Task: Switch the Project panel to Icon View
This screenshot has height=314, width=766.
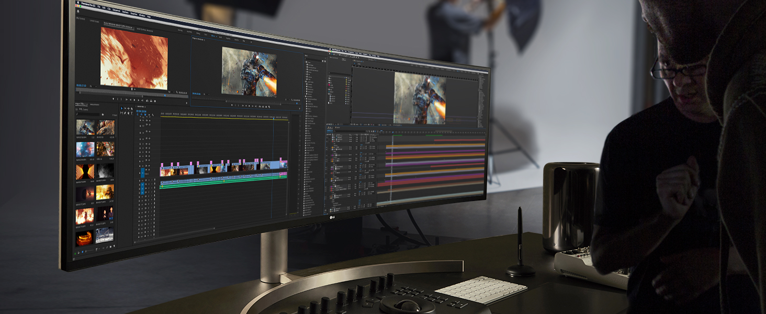Action: point(82,252)
